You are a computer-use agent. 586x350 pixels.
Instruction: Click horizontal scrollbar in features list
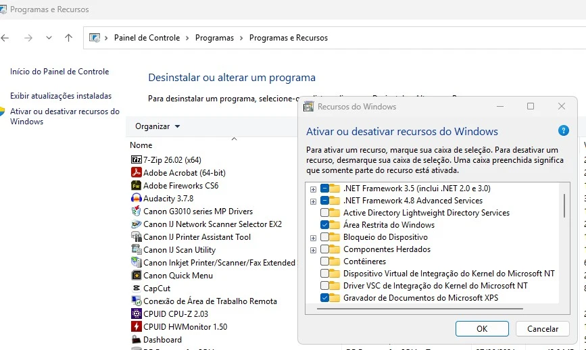tap(420, 309)
